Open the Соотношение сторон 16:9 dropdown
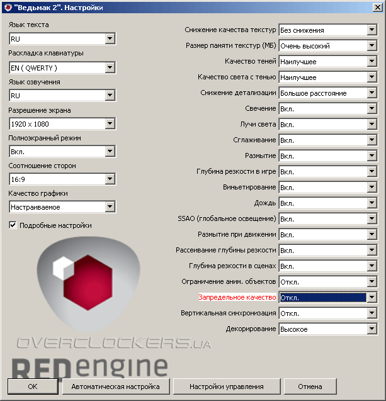Image resolution: width=386 pixels, height=401 pixels. (62, 179)
